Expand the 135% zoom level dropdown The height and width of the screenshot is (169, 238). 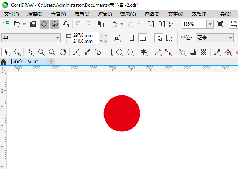tap(210, 24)
